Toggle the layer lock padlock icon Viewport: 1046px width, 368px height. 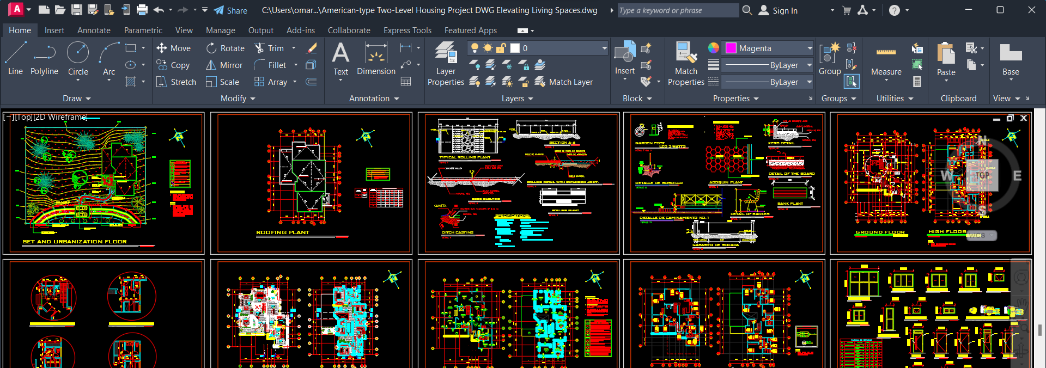pos(501,48)
